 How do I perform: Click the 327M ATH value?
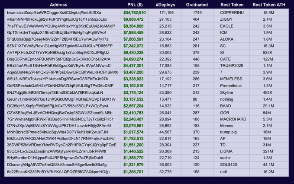(x=268, y=151)
